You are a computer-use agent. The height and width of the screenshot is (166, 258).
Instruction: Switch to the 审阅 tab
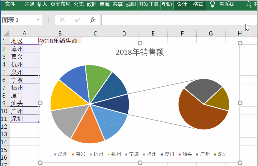pos(104,4)
